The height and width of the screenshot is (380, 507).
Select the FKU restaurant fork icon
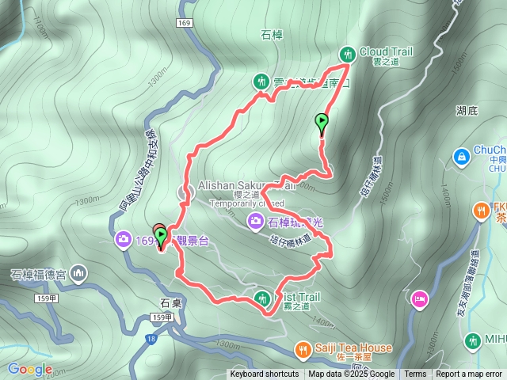pyautogui.click(x=482, y=211)
